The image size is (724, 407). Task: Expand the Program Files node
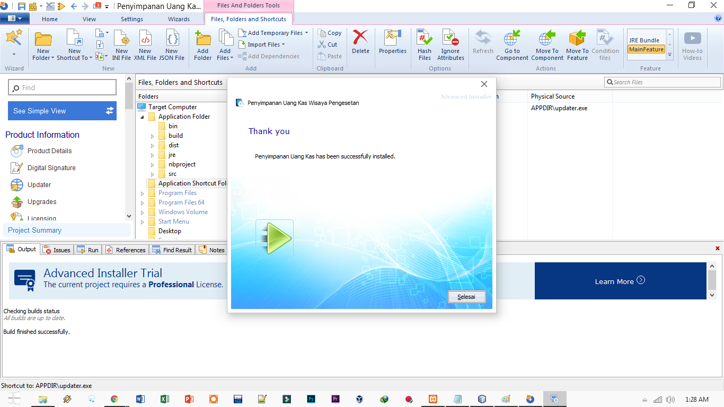tap(142, 193)
